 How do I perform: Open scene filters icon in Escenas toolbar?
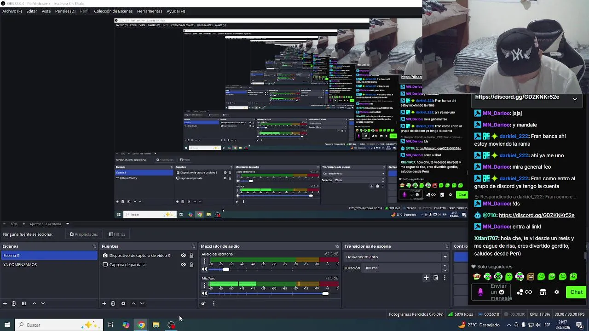24,303
